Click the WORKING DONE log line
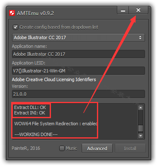 (x=36, y=134)
